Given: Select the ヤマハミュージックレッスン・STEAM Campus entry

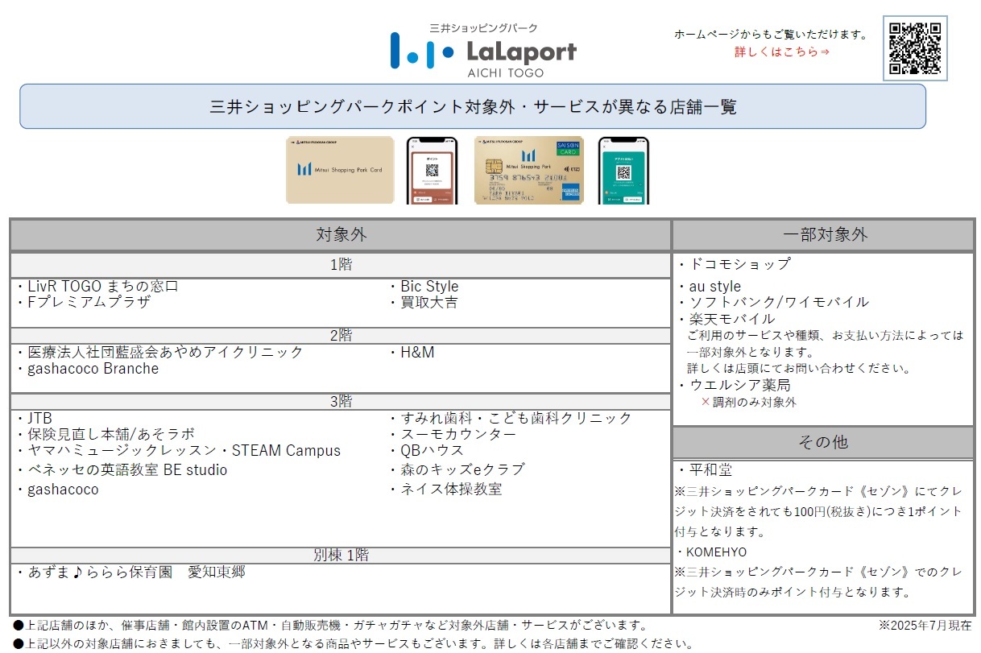Looking at the screenshot, I should click(x=179, y=451).
